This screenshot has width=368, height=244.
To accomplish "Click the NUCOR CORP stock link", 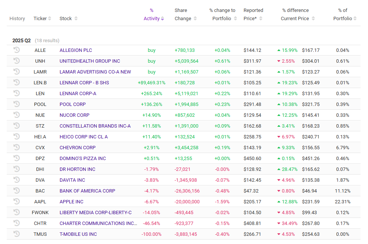I will coord(74,115).
